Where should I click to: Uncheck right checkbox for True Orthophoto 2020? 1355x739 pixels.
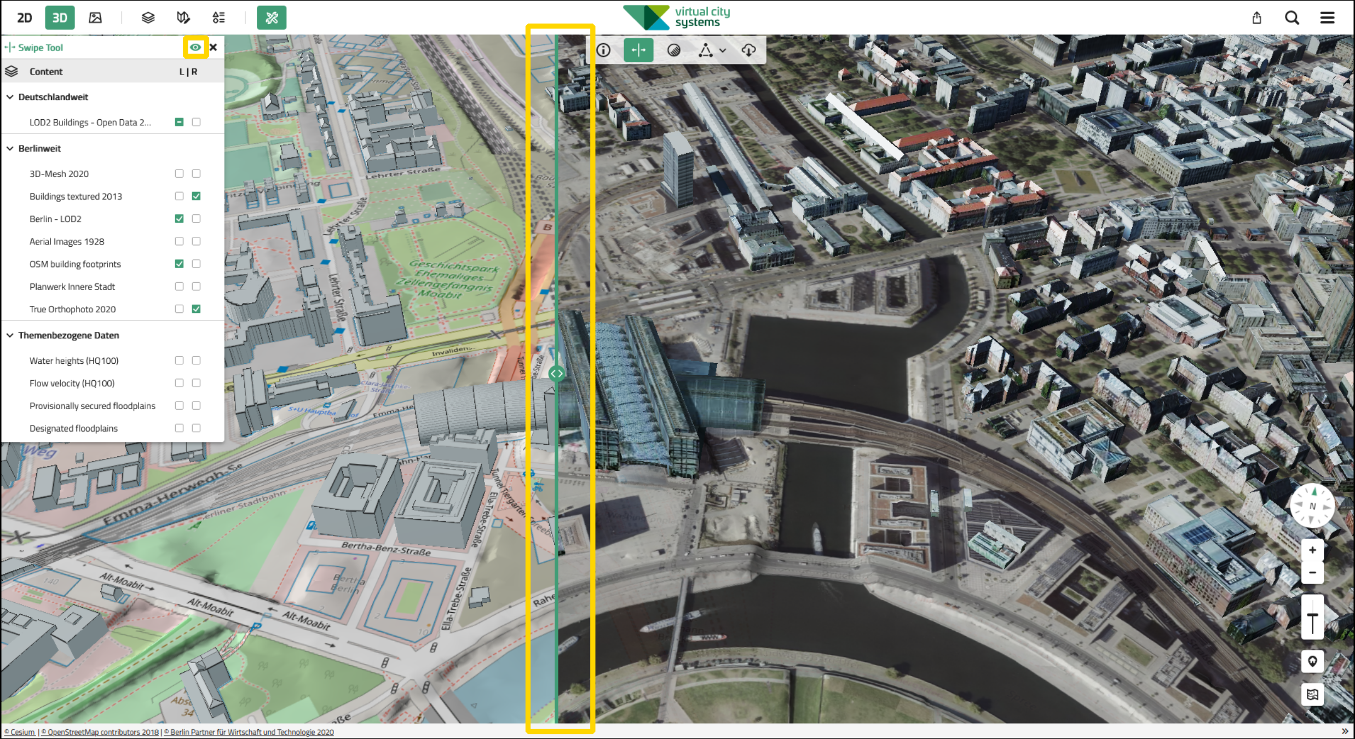196,309
